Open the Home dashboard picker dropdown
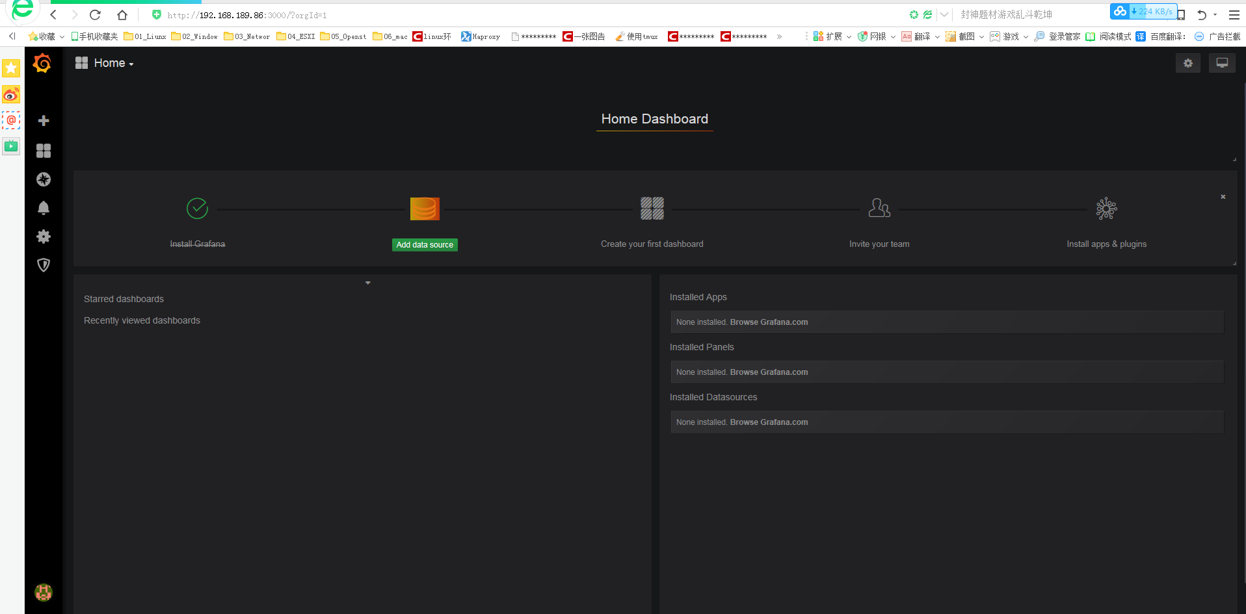1246x614 pixels. tap(104, 63)
